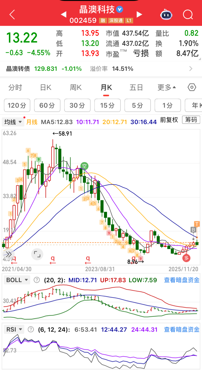This screenshot has height=370, width=202.
Task: Open RSI indicator help question icon
Action: coord(31,329)
